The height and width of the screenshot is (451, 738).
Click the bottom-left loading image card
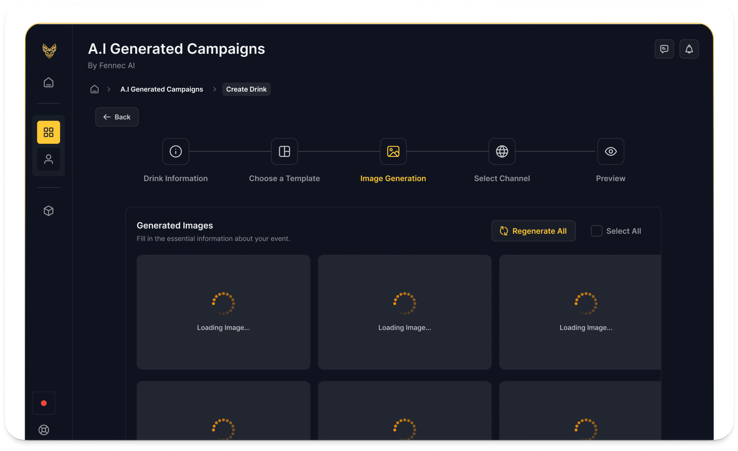(x=224, y=411)
